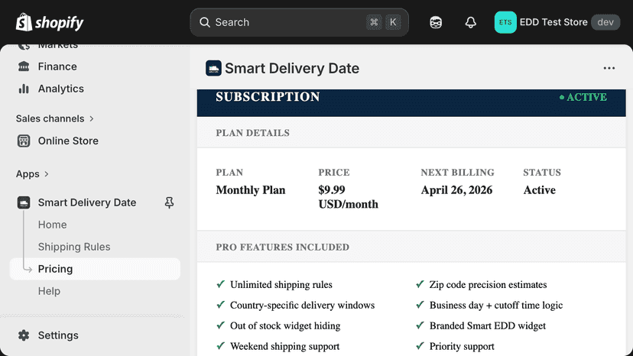Open the three-dot app options menu
Image resolution: width=633 pixels, height=356 pixels.
609,68
